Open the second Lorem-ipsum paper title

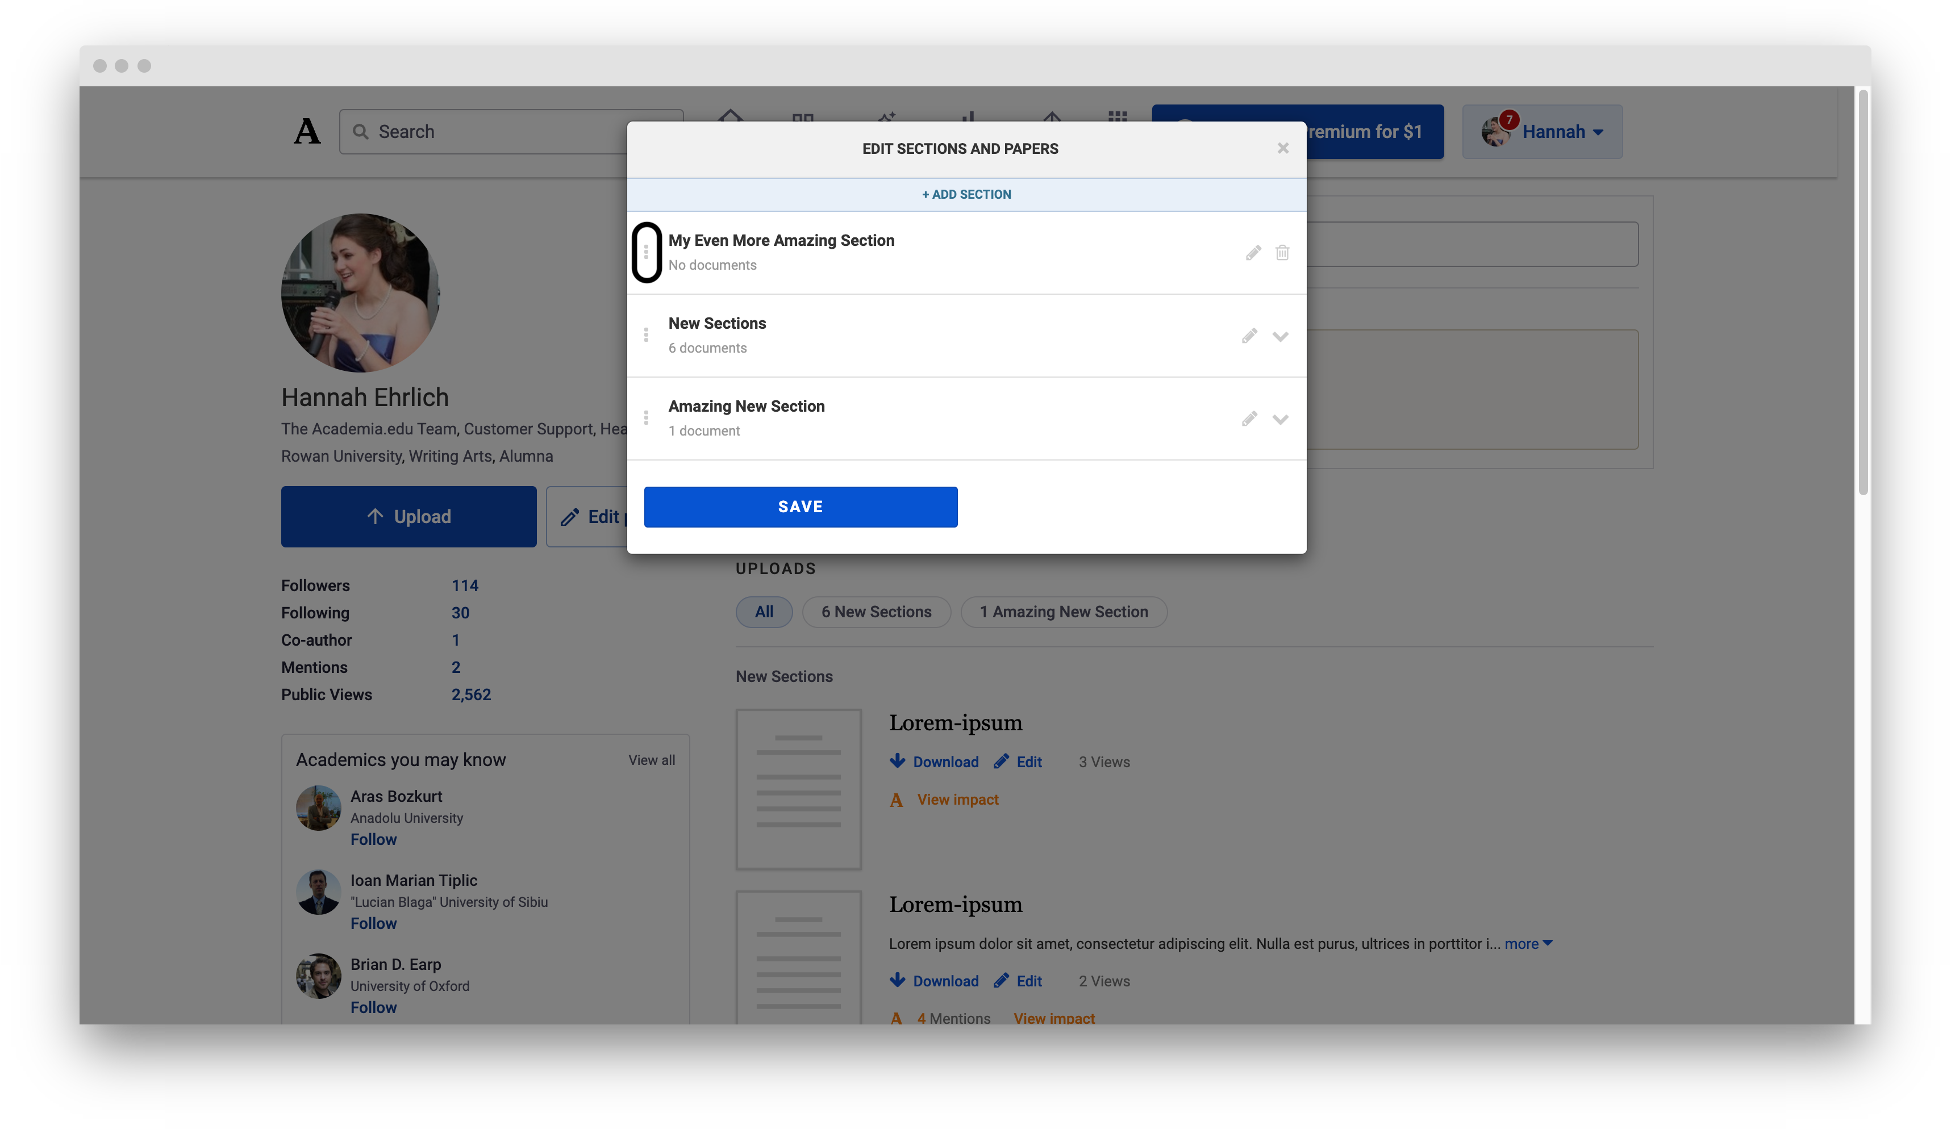pyautogui.click(x=956, y=905)
